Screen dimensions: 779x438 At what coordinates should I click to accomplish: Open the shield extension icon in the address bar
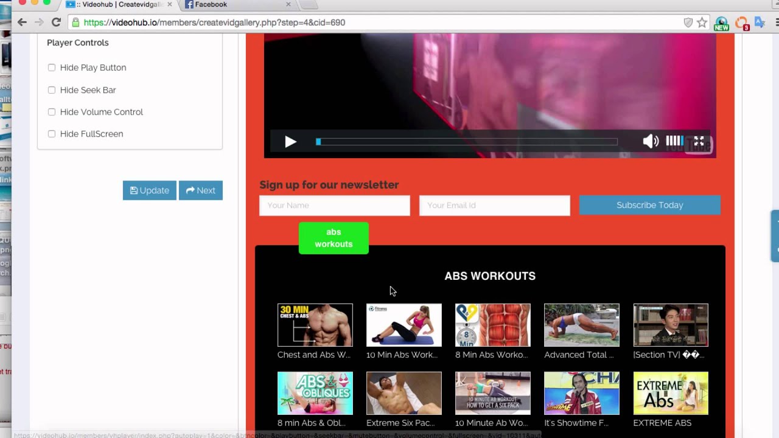pyautogui.click(x=688, y=23)
